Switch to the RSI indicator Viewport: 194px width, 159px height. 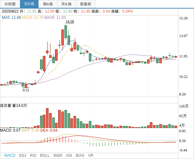click(x=33, y=156)
